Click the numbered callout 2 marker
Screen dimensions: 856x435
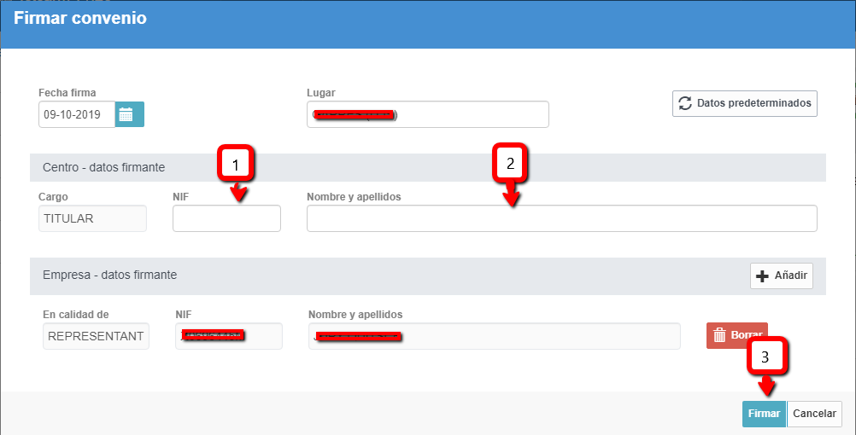pyautogui.click(x=510, y=164)
